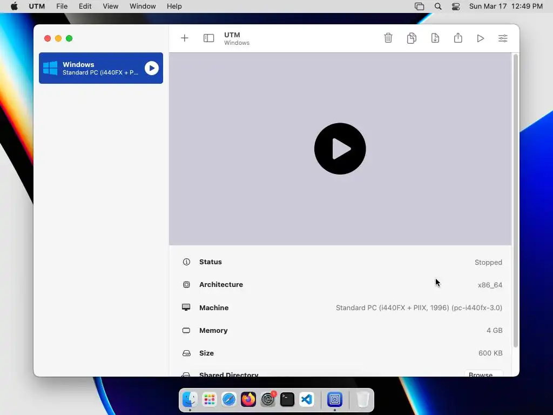Image resolution: width=553 pixels, height=415 pixels.
Task: Open the View menu
Action: click(x=110, y=6)
